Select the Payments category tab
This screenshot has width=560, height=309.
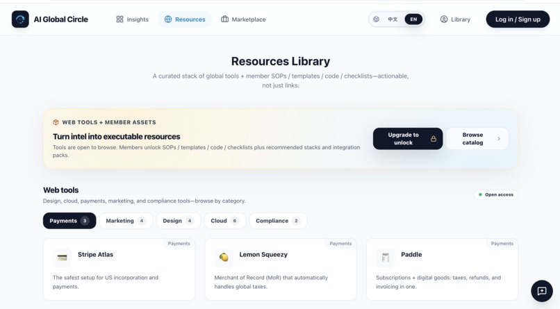pyautogui.click(x=69, y=221)
